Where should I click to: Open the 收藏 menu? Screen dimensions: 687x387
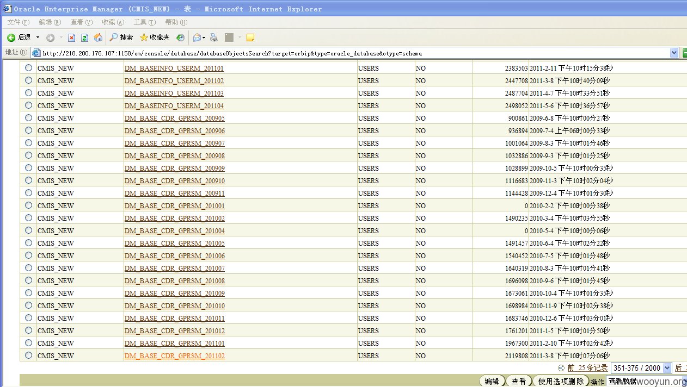point(113,22)
